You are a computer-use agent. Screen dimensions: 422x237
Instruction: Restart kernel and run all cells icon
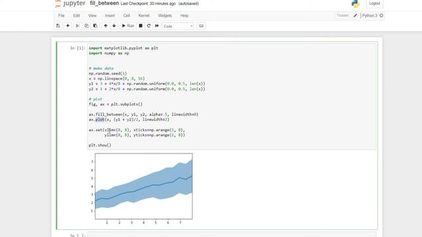pyautogui.click(x=157, y=26)
